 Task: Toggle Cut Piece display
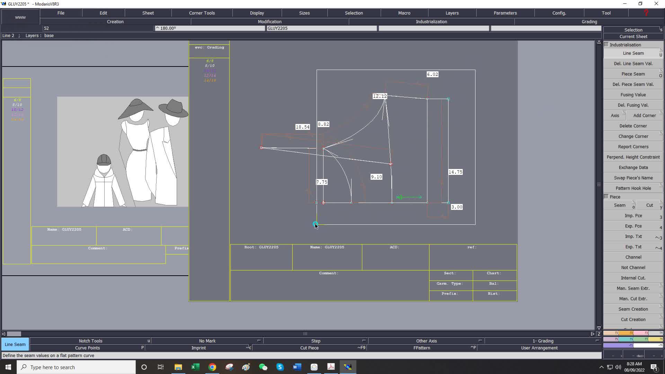click(309, 348)
